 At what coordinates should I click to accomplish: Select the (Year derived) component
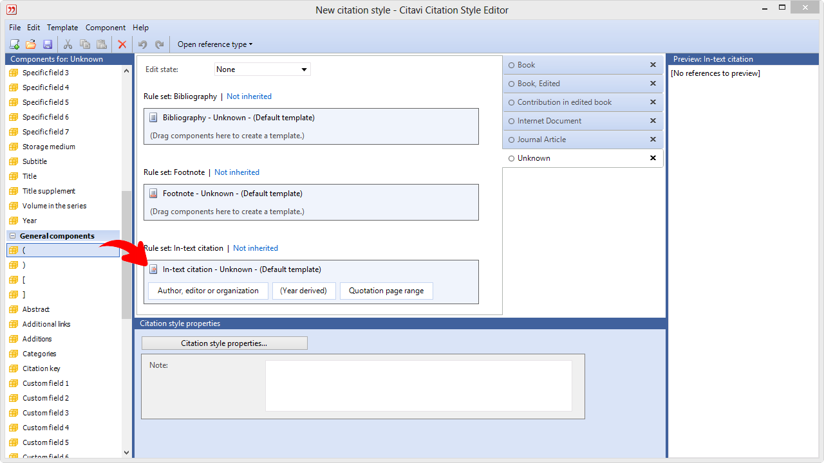pyautogui.click(x=303, y=291)
